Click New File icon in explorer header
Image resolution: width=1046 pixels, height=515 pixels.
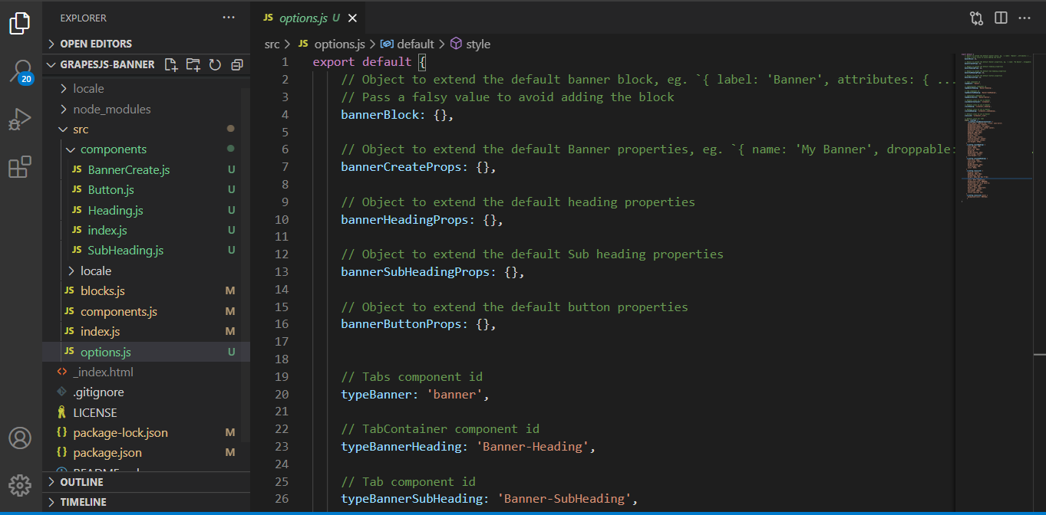tap(171, 64)
